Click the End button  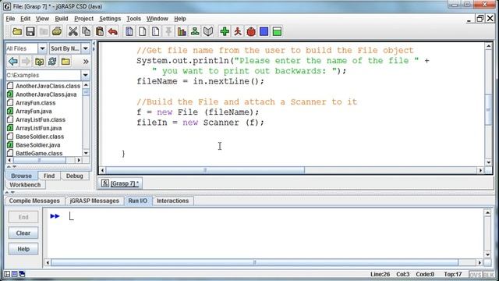coord(23,217)
